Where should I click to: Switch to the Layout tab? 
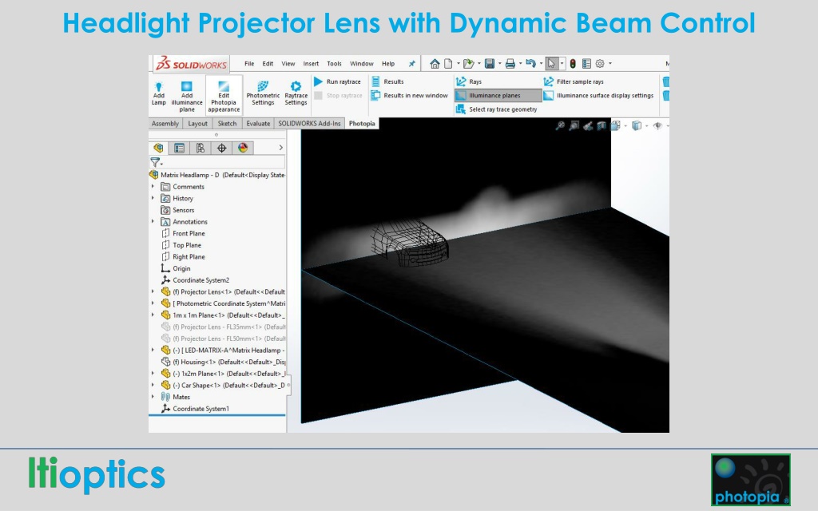coord(198,124)
